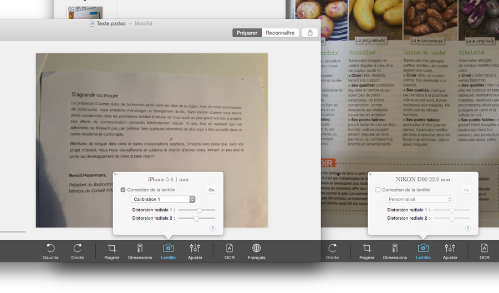Adjust NIKON D90 Distorsion radiale 1 slider

451,210
